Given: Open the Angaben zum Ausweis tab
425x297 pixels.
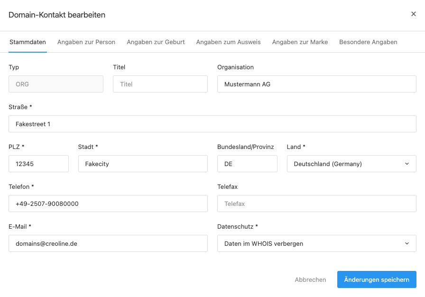Looking at the screenshot, I should click(x=228, y=42).
